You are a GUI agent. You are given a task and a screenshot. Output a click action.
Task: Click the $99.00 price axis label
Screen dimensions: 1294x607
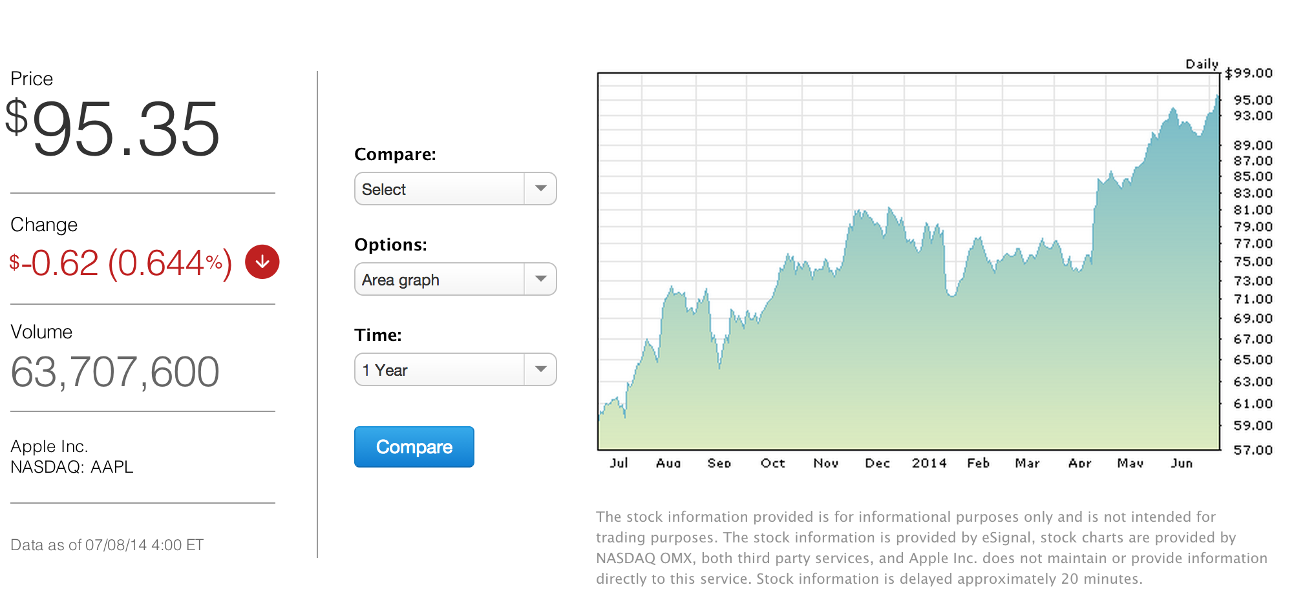tap(1249, 73)
